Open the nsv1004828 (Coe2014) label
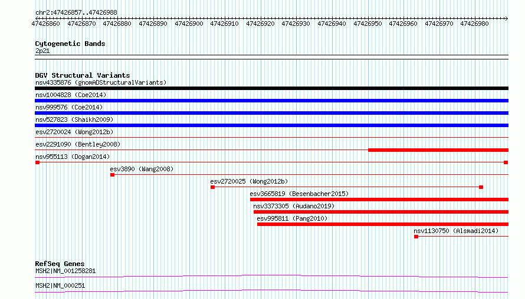Viewport: 525px width, 299px height. pyautogui.click(x=71, y=95)
